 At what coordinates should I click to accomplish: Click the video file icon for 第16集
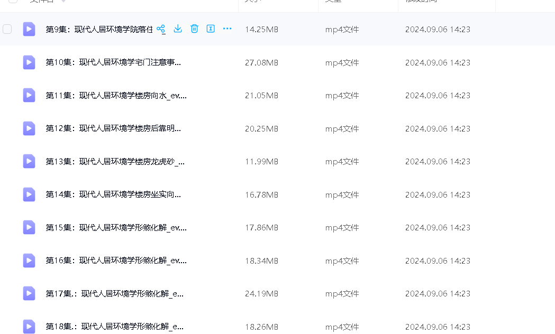click(x=29, y=261)
